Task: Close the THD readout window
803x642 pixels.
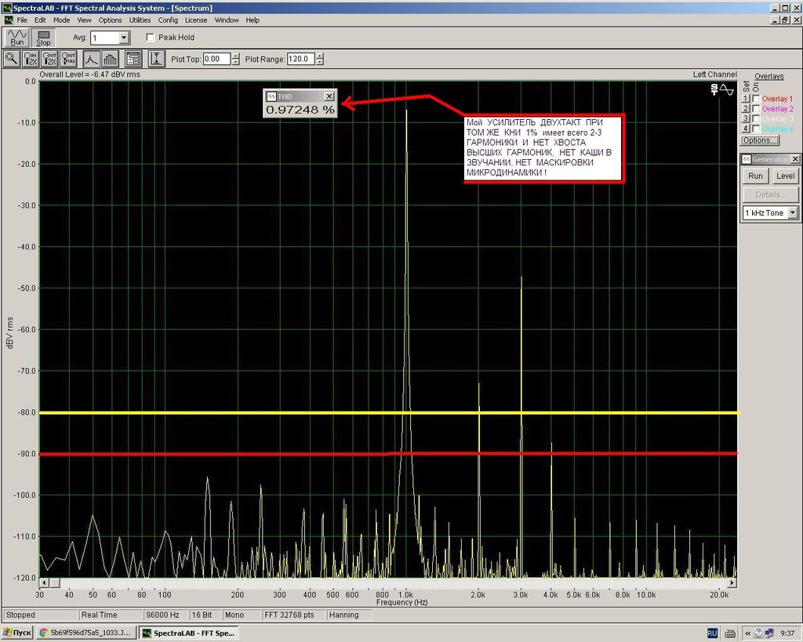Action: 329,96
